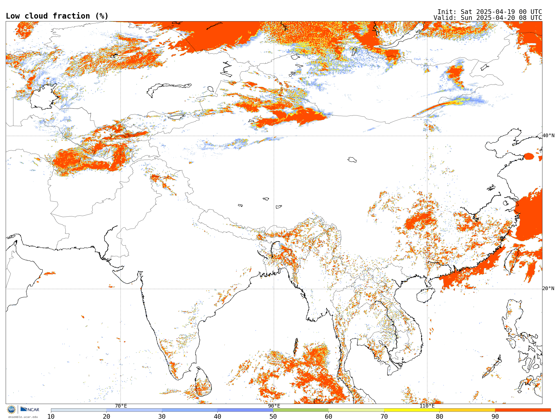Click the light blue 20-30 colorbar segment
The width and height of the screenshot is (559, 420).
pyautogui.click(x=134, y=410)
